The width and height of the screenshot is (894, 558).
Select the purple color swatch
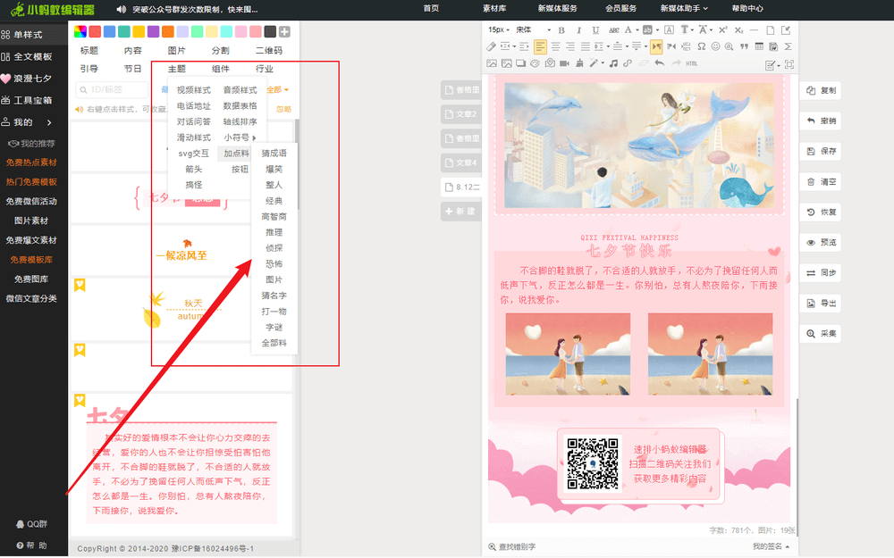point(154,32)
